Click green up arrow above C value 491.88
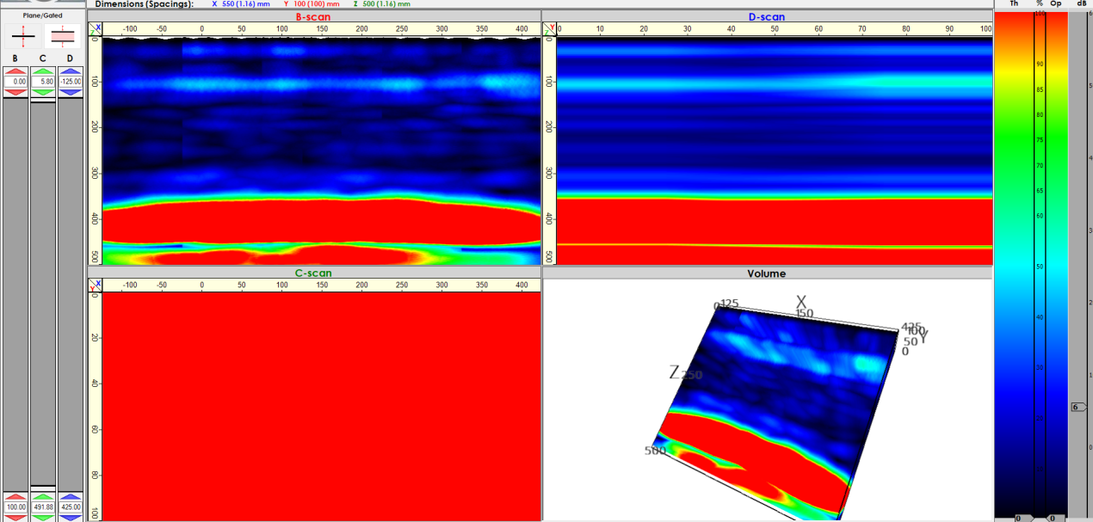The image size is (1093, 522). pyautogui.click(x=42, y=497)
